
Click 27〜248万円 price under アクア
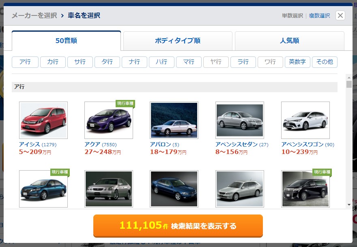coord(103,152)
